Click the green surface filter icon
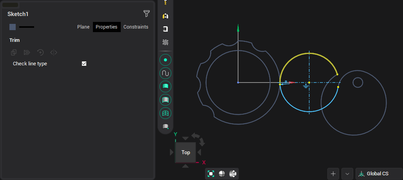The height and width of the screenshot is (180, 403). (165, 86)
